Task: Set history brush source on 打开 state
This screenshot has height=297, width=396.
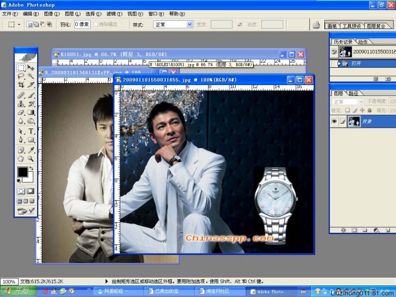Action: [x=334, y=63]
